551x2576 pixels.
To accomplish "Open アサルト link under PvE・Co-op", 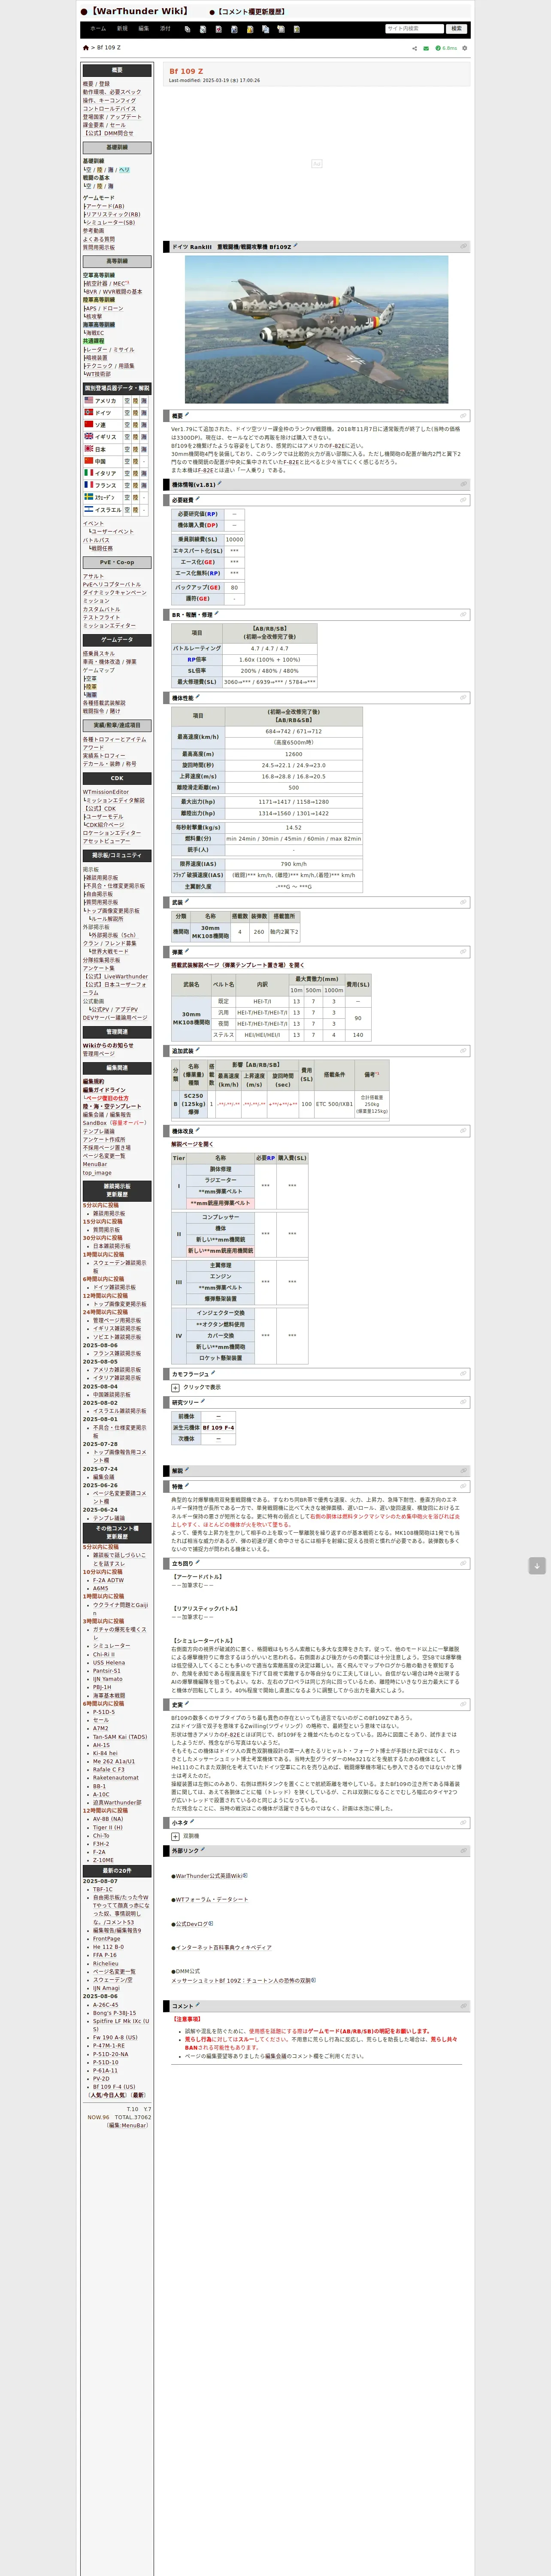I will [x=93, y=576].
